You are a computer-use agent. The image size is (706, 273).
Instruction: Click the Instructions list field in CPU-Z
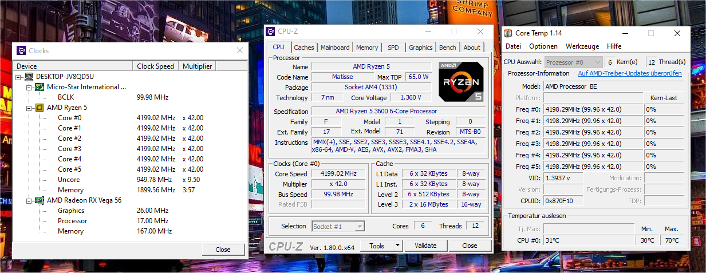coord(399,145)
